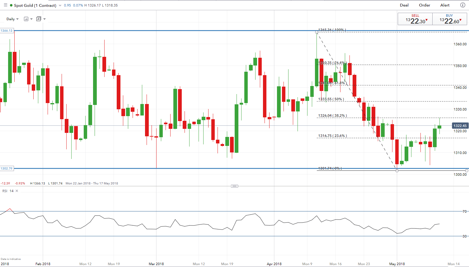Open the Daily timeframe dropdown
This screenshot has width=469, height=267.
[x=12, y=19]
